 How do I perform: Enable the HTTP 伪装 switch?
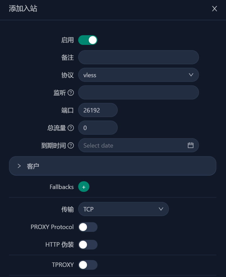pyautogui.click(x=87, y=245)
